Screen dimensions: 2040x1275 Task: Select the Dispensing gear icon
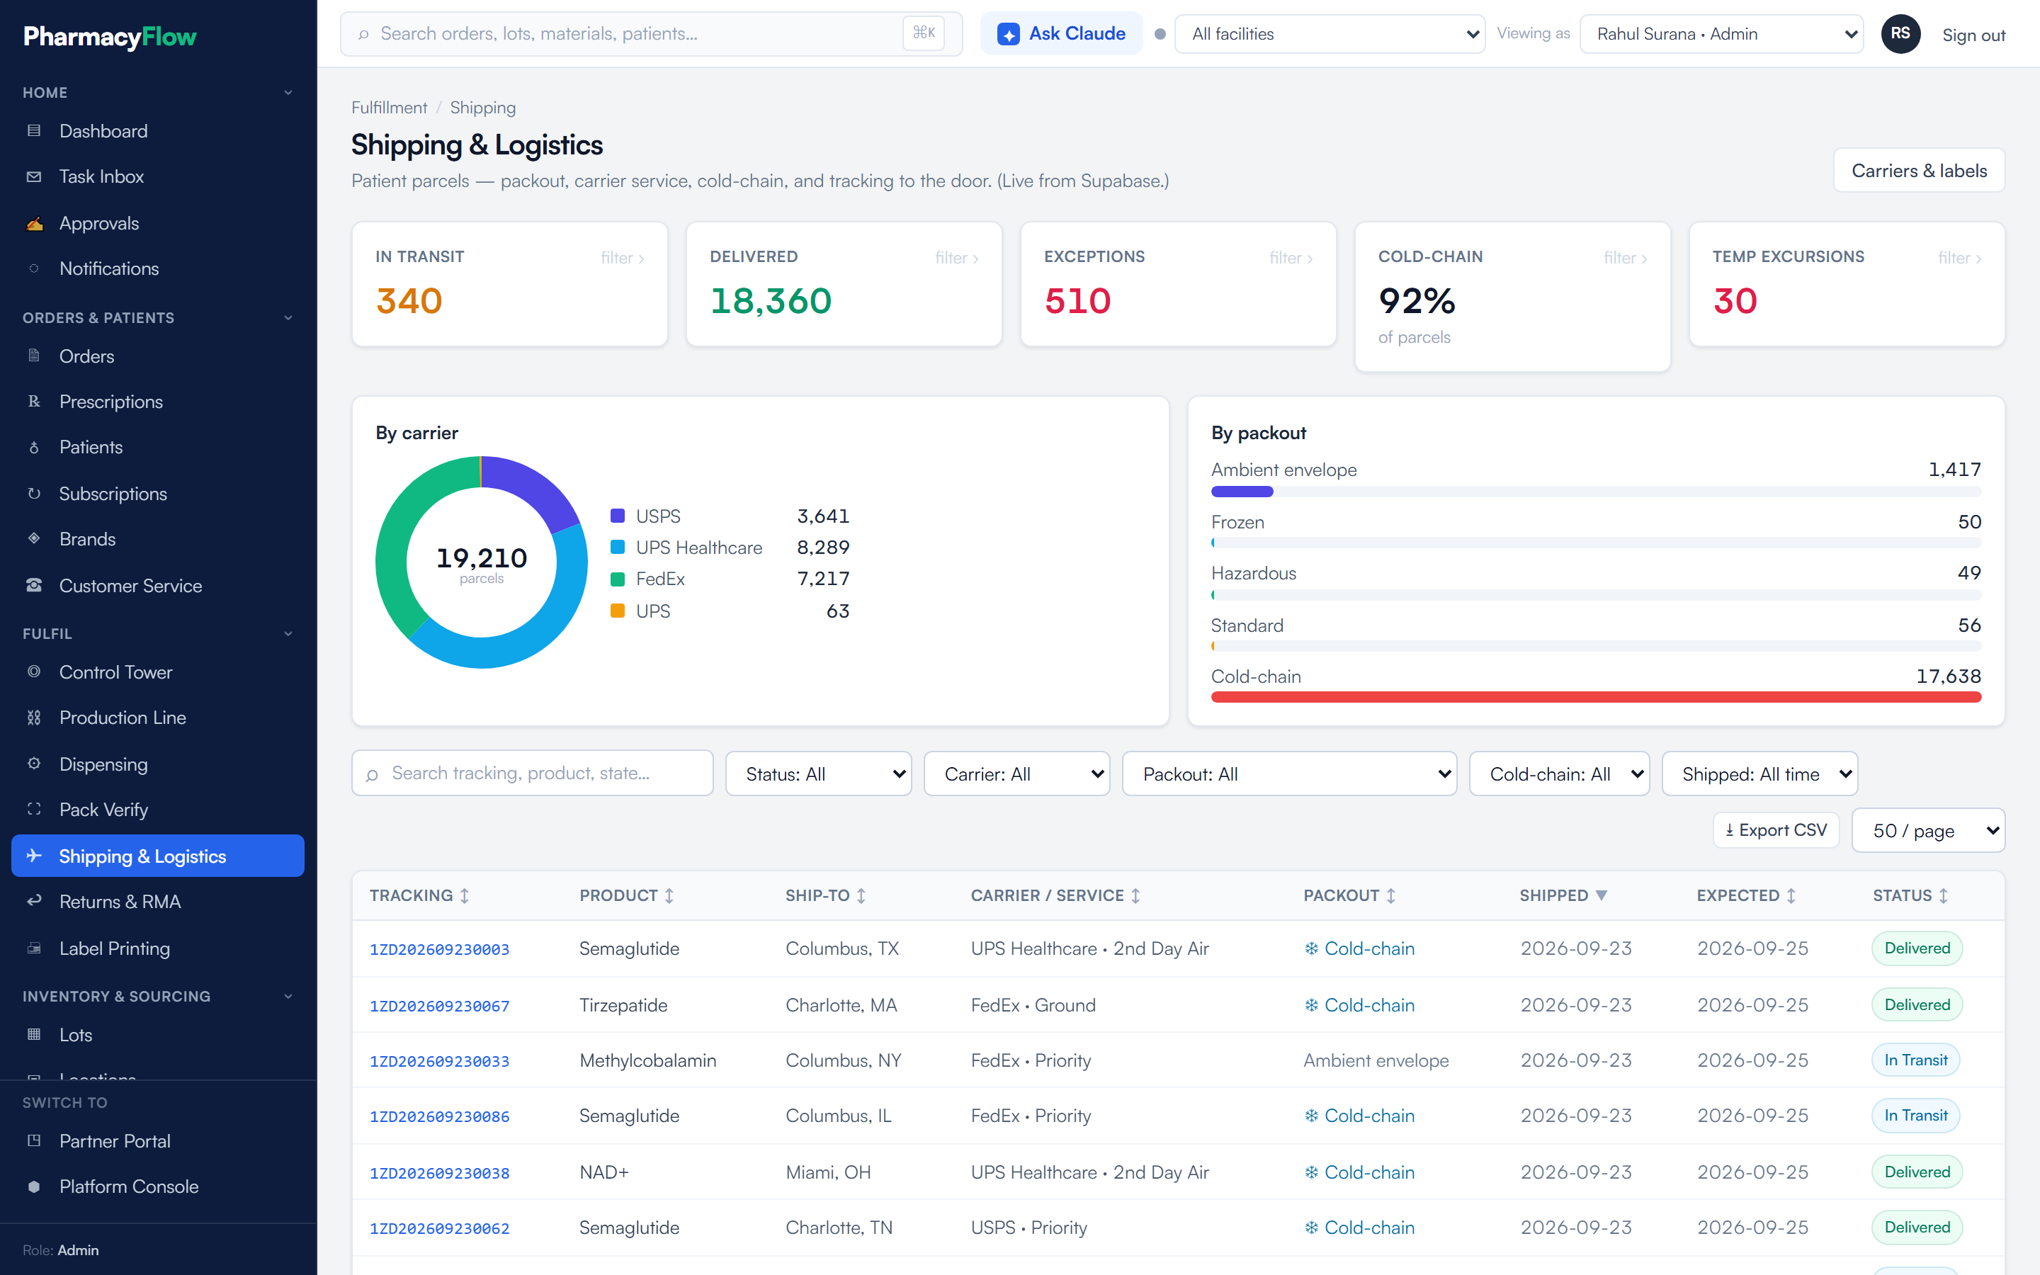pyautogui.click(x=34, y=764)
